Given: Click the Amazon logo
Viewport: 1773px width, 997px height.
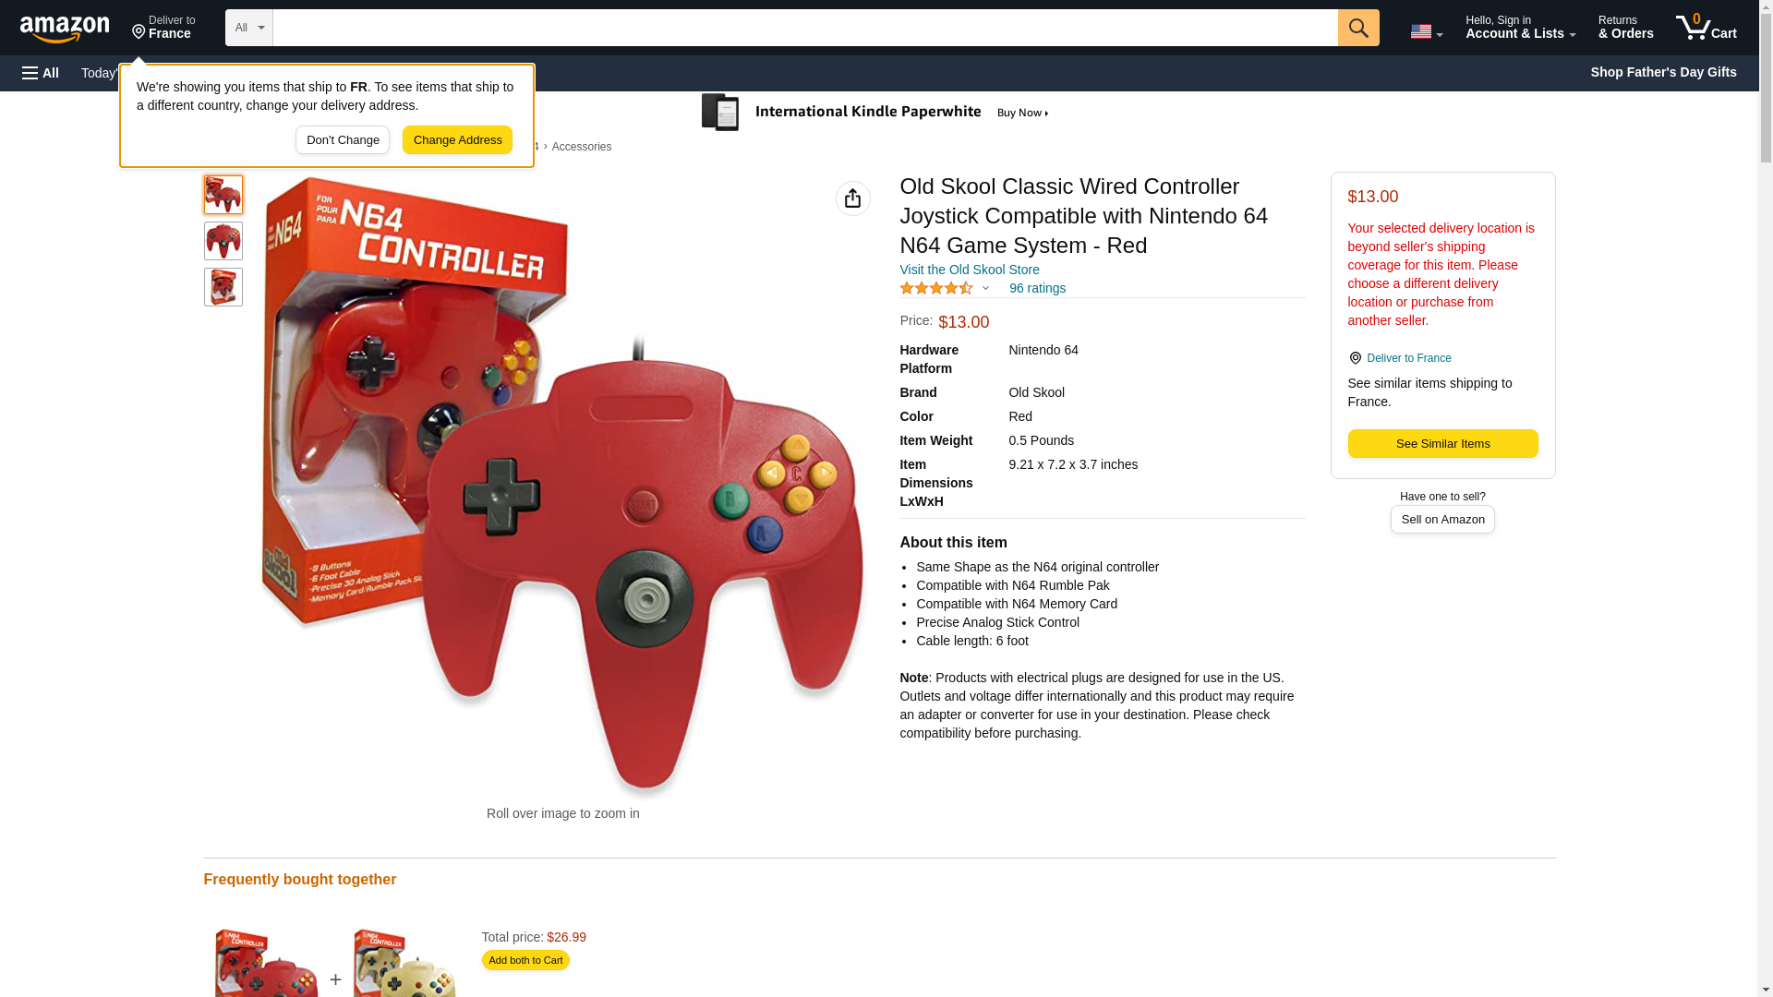Looking at the screenshot, I should pyautogui.click(x=65, y=29).
